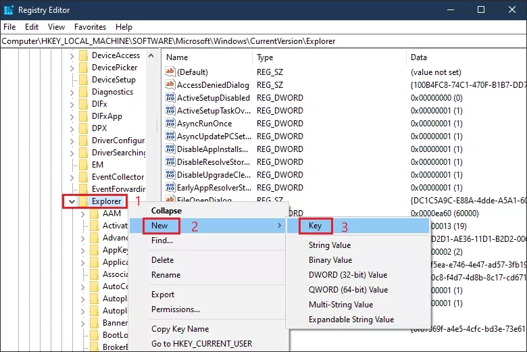Click the DisableUpgradeCle... DWORD icon
Image resolution: width=527 pixels, height=352 pixels.
point(170,174)
